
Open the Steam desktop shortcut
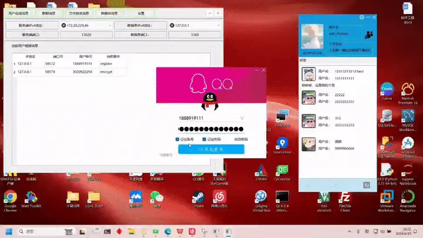tap(199, 199)
